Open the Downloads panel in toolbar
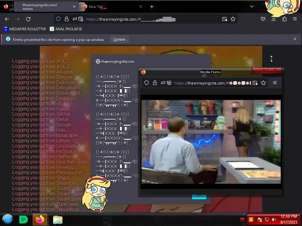Viewport: 302px width, 226px height. (x=273, y=19)
